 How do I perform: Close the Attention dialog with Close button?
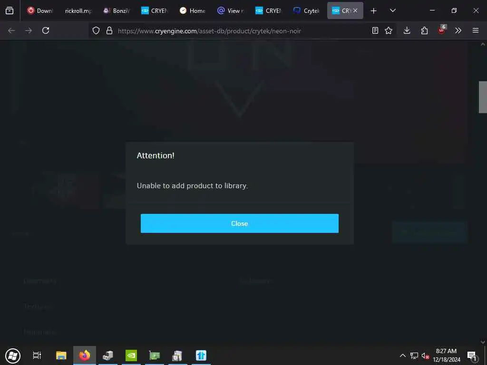[240, 223]
